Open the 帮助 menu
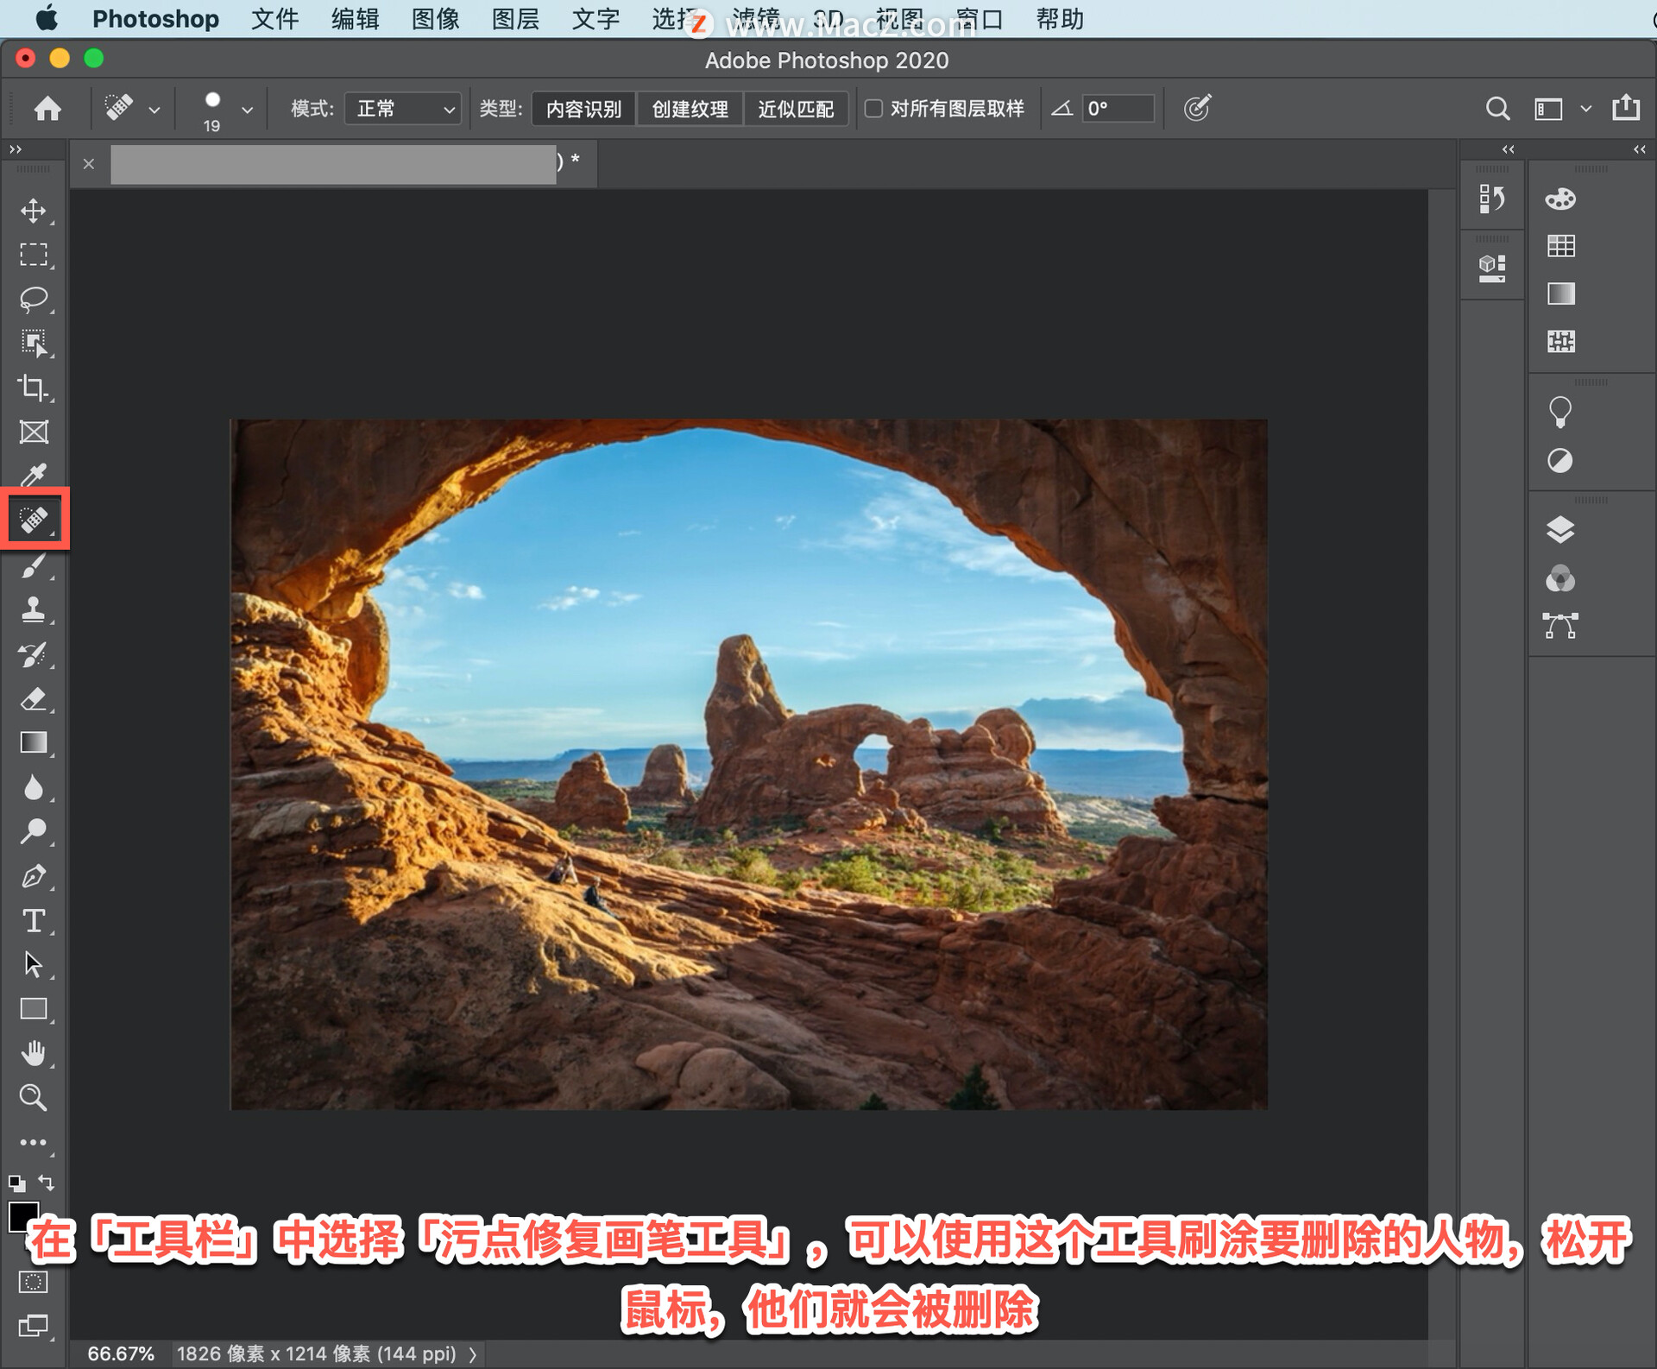 [x=1061, y=19]
